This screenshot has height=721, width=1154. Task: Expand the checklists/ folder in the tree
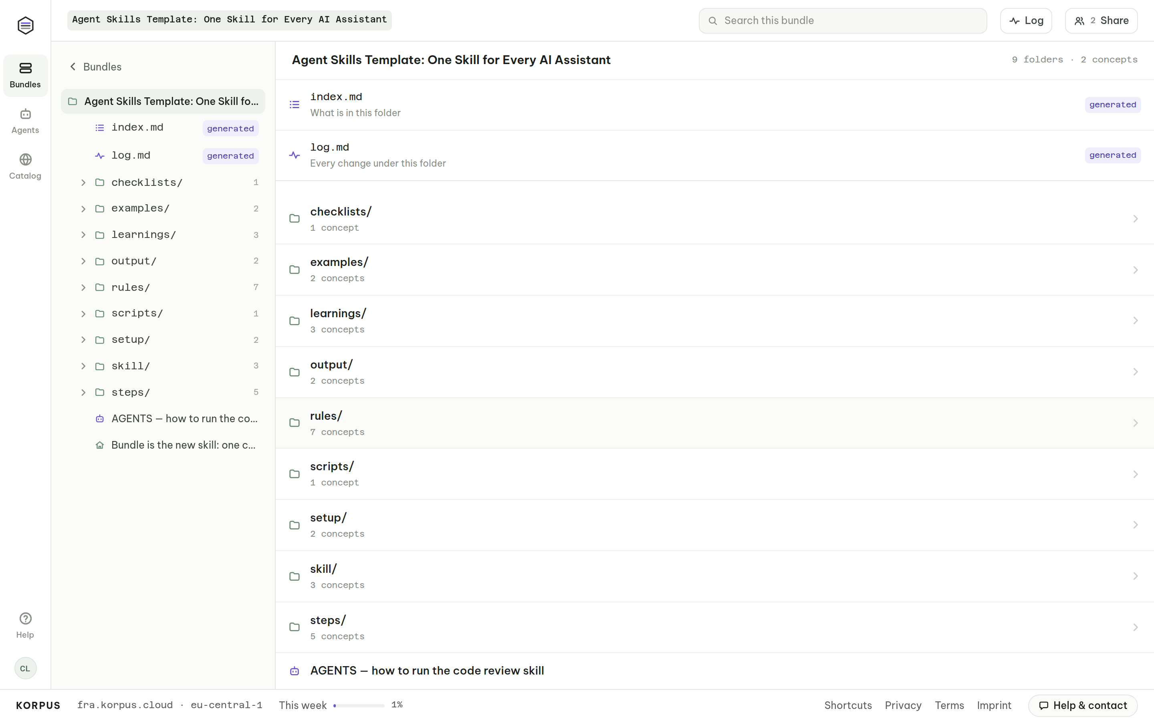[x=83, y=183]
